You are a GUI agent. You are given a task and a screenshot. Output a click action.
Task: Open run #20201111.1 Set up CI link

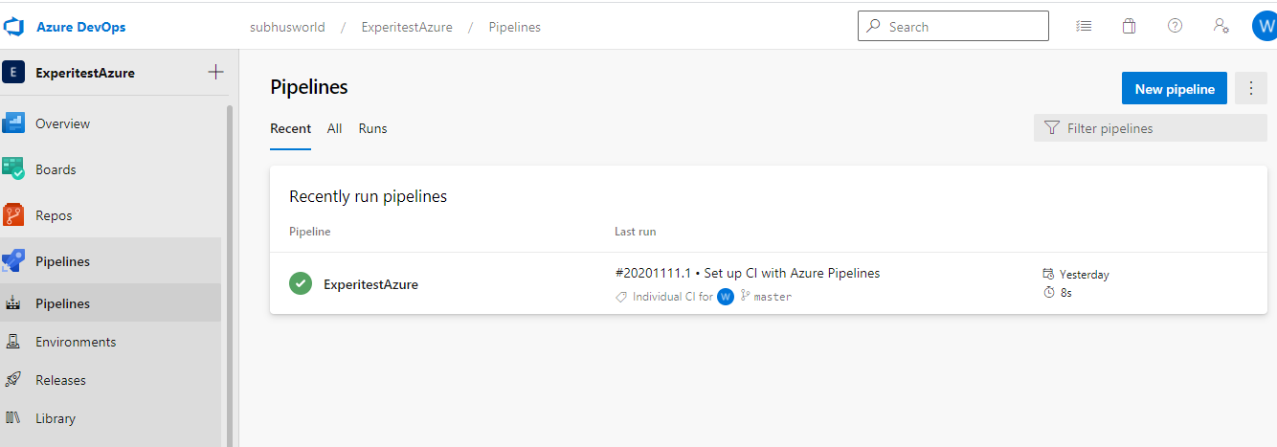[x=747, y=273]
